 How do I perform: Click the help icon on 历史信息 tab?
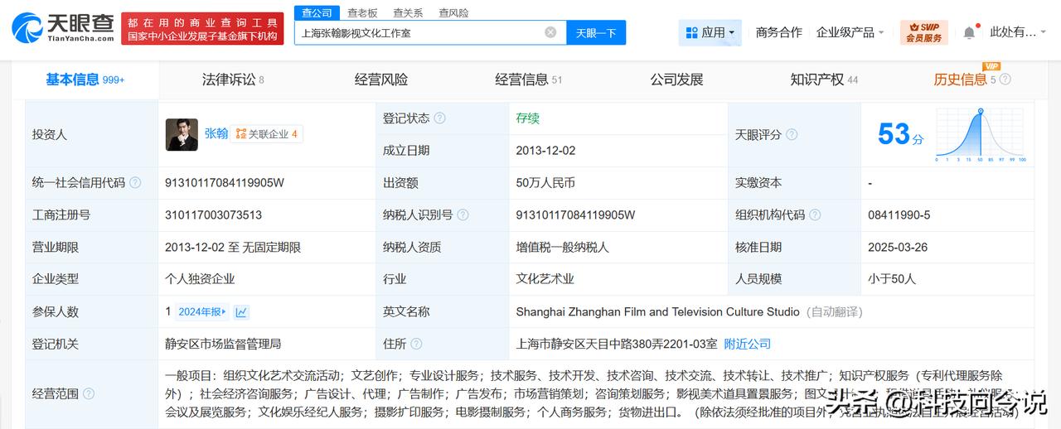(1005, 80)
